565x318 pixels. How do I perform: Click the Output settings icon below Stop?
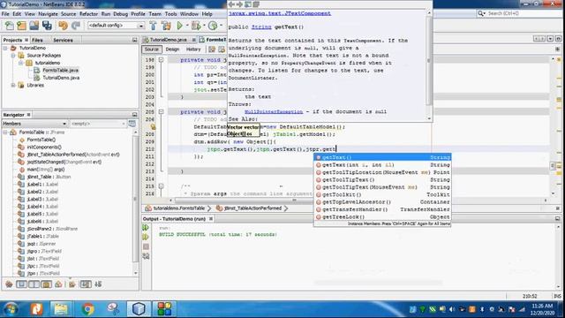point(146,256)
